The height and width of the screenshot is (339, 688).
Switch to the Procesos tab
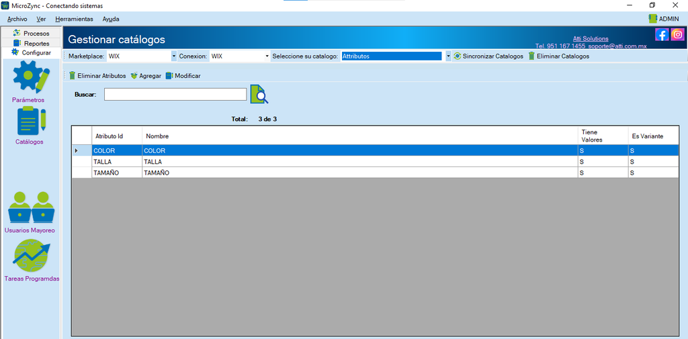(31, 34)
